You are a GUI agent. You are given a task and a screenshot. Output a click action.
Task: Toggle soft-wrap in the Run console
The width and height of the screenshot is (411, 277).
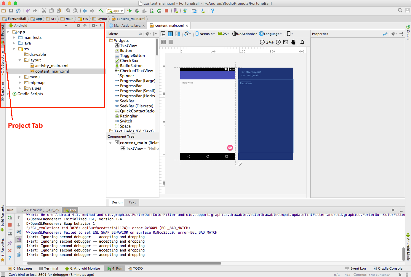(x=19, y=232)
